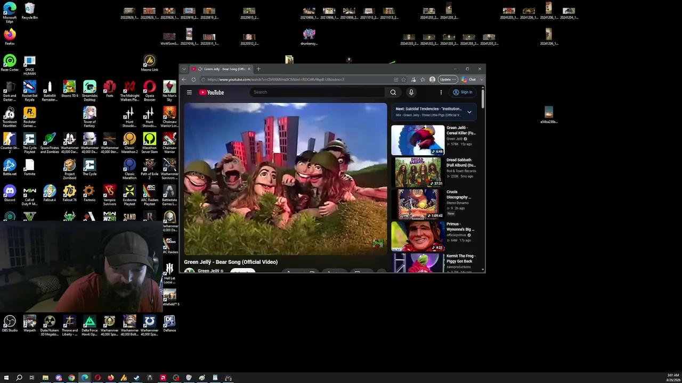682x383 pixels.
Task: Open the Dread Sabbath Full Album thumbnail
Action: (418, 172)
